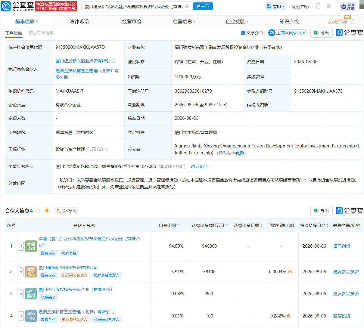Image resolution: width=364 pixels, height=328 pixels.
Task: Export business info via Excel icon
Action: pos(321,33)
